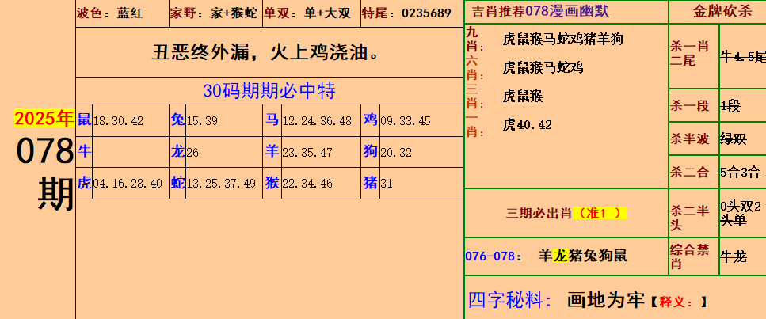Select the 猪 zodiac label with 31
The width and height of the screenshot is (766, 319).
370,183
